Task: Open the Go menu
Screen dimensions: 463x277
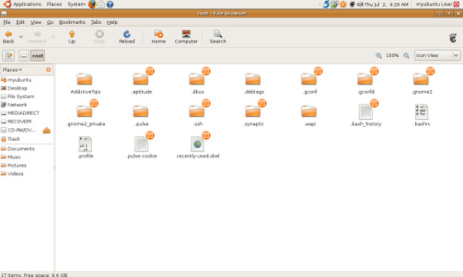Action: (x=50, y=22)
